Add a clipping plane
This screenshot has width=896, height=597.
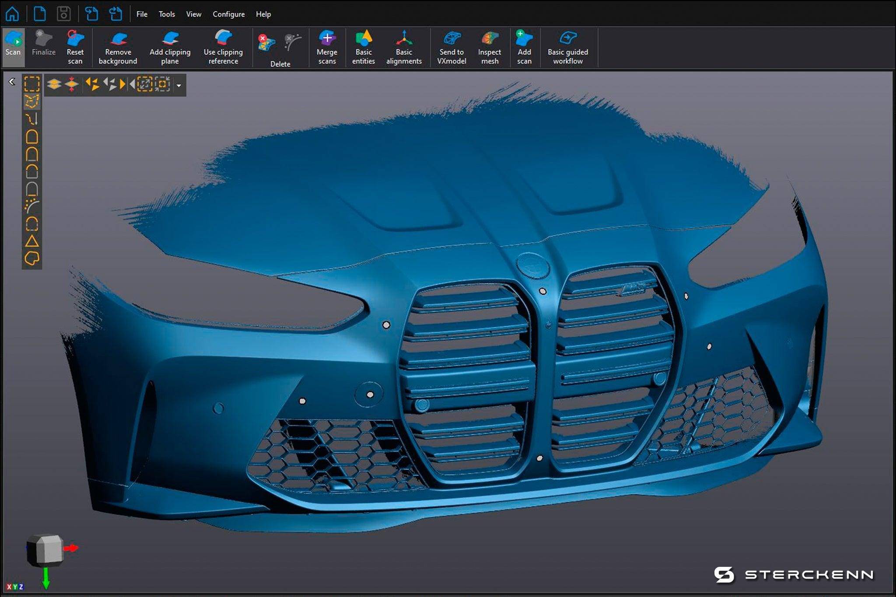[170, 47]
